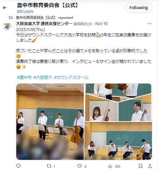Toggle the Following button
The width and height of the screenshot is (159, 171).
pos(138,8)
